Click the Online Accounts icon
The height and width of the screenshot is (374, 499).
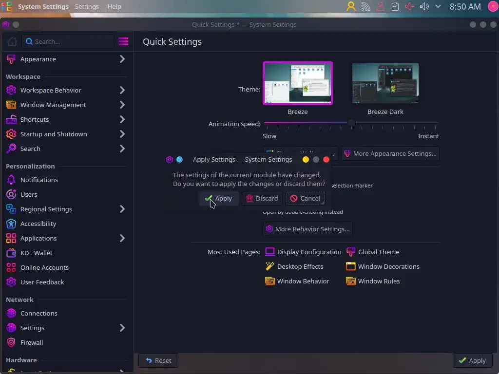(11, 268)
